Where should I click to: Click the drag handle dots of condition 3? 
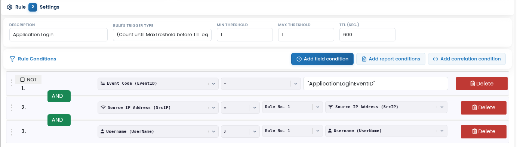point(11,131)
